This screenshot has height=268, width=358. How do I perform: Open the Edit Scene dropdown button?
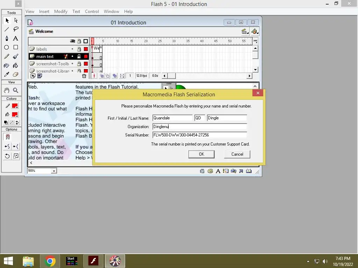click(245, 31)
